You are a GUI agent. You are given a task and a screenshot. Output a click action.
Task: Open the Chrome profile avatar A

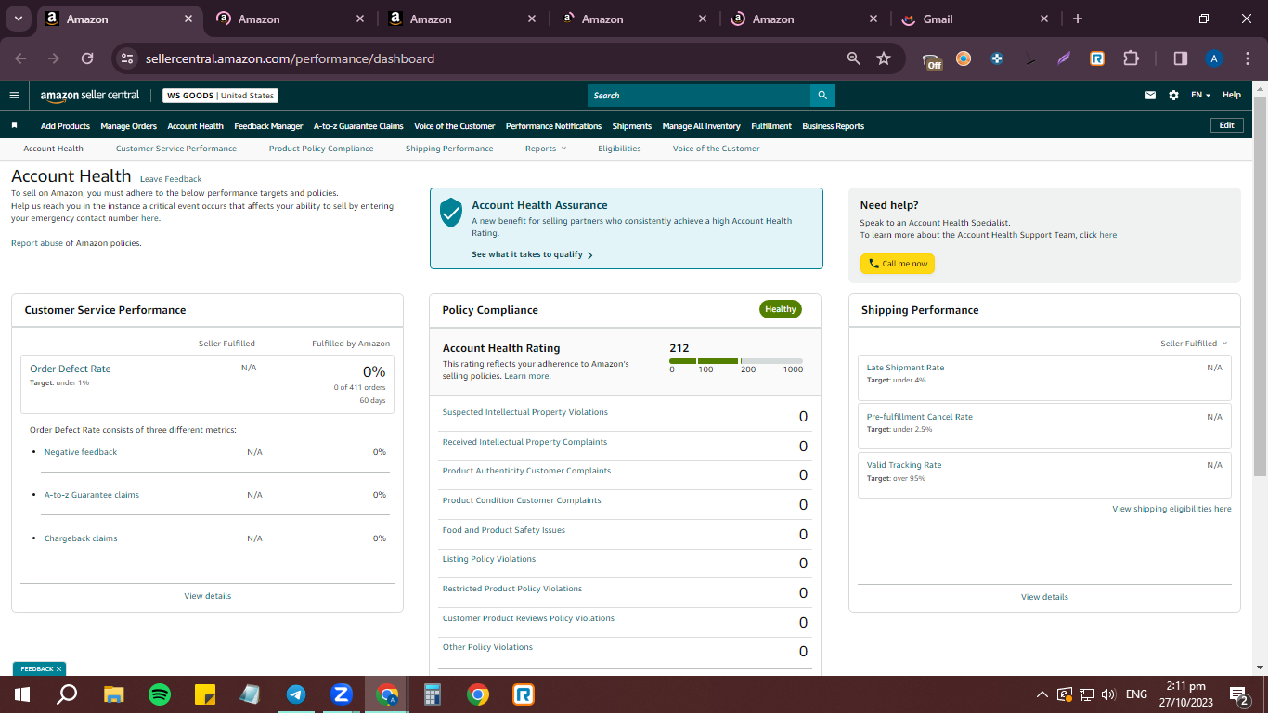[1214, 58]
